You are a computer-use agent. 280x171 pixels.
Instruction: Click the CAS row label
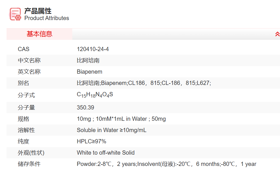[24, 49]
